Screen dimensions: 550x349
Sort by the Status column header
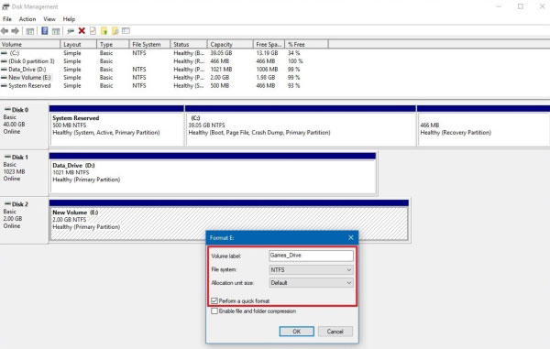189,45
